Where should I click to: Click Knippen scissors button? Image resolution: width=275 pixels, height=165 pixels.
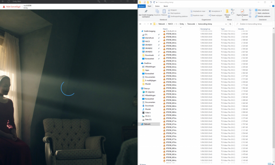172,10
